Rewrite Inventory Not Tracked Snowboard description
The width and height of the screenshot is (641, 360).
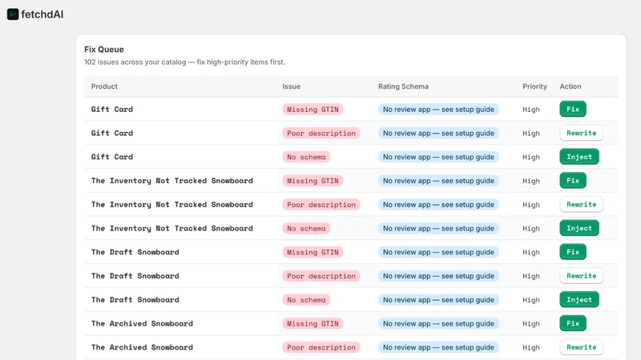(582, 205)
